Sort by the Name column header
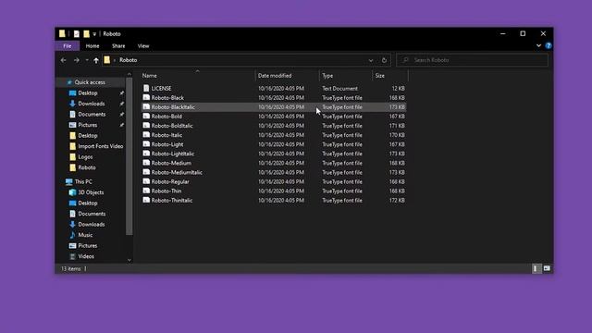Screen dimensions: 592x333 150,76
